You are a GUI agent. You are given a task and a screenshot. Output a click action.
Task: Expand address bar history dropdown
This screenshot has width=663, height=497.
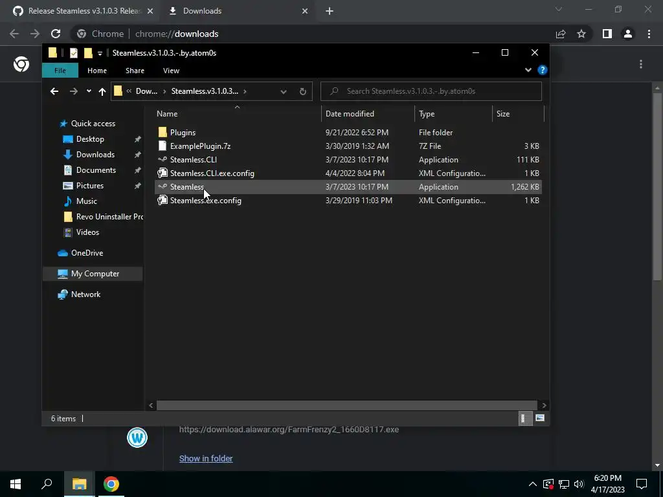pos(284,91)
